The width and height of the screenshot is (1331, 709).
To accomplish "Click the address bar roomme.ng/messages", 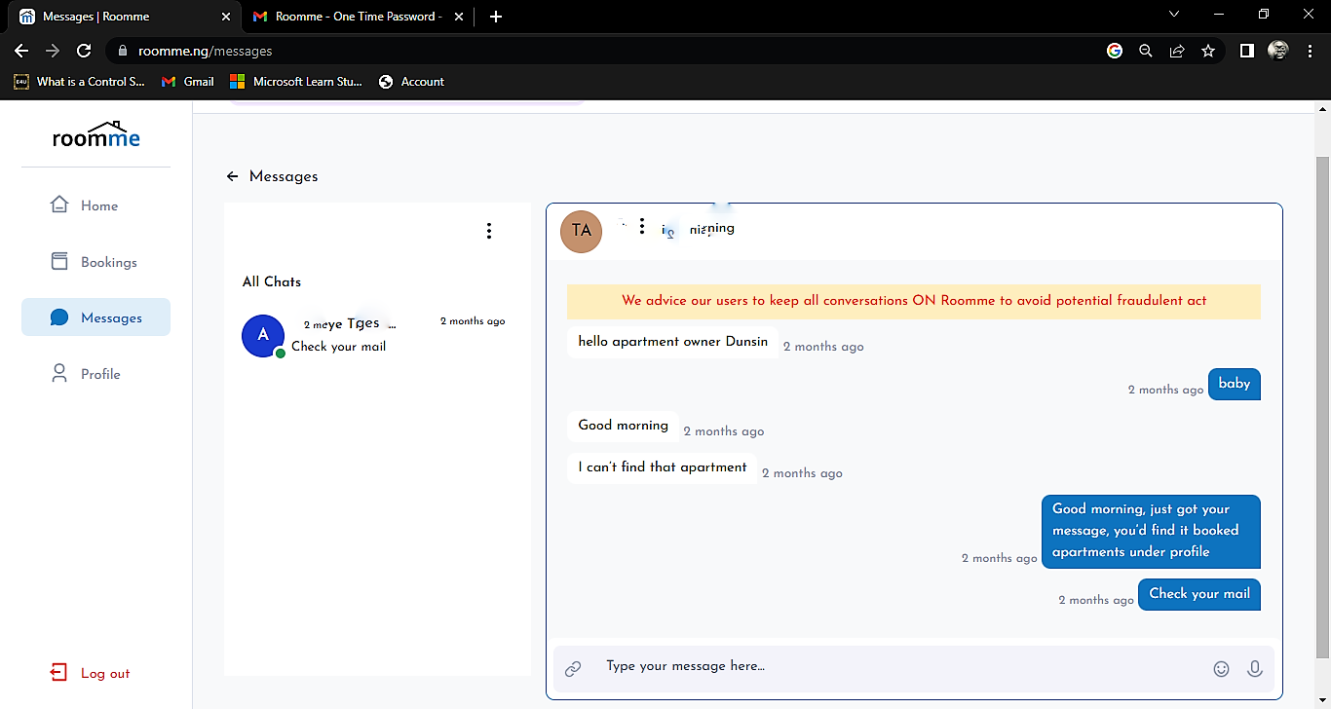I will click(205, 51).
